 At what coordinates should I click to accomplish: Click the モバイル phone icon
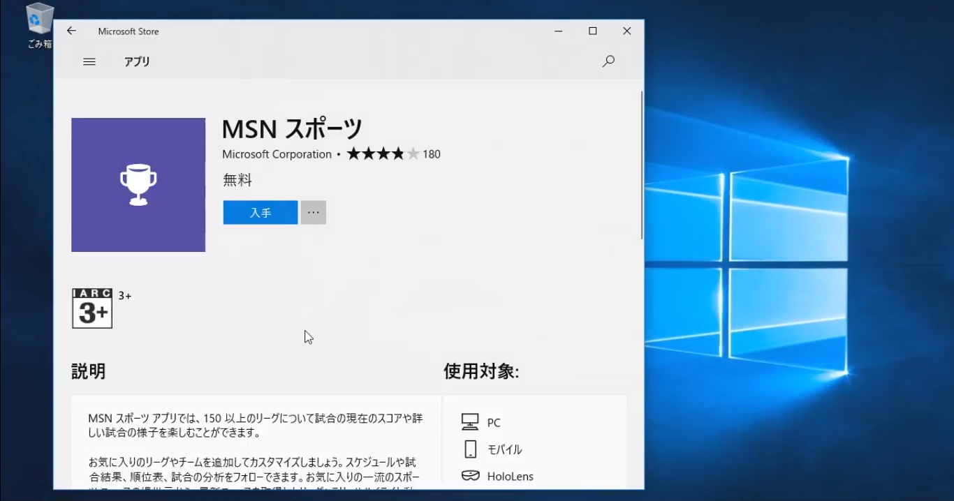point(470,449)
